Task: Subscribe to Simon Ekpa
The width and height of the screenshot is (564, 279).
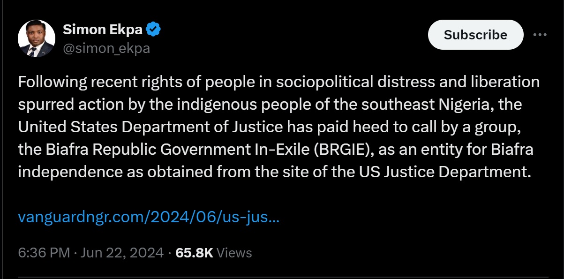Action: point(475,35)
